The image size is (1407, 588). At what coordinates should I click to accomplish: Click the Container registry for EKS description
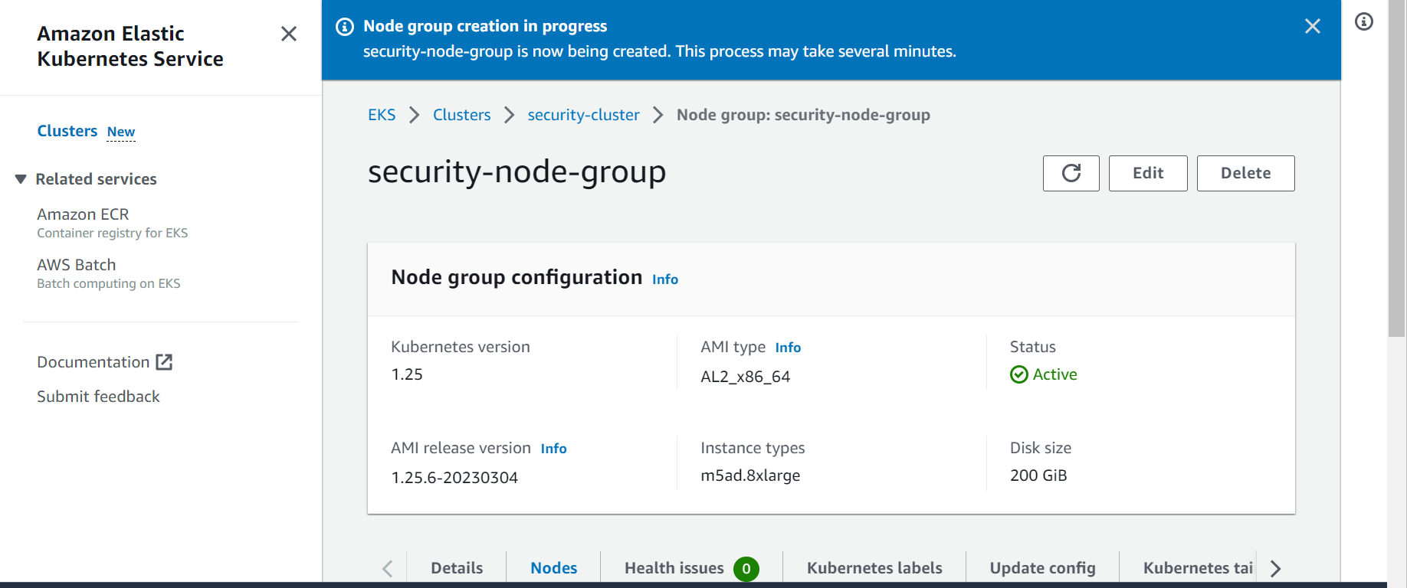click(113, 233)
